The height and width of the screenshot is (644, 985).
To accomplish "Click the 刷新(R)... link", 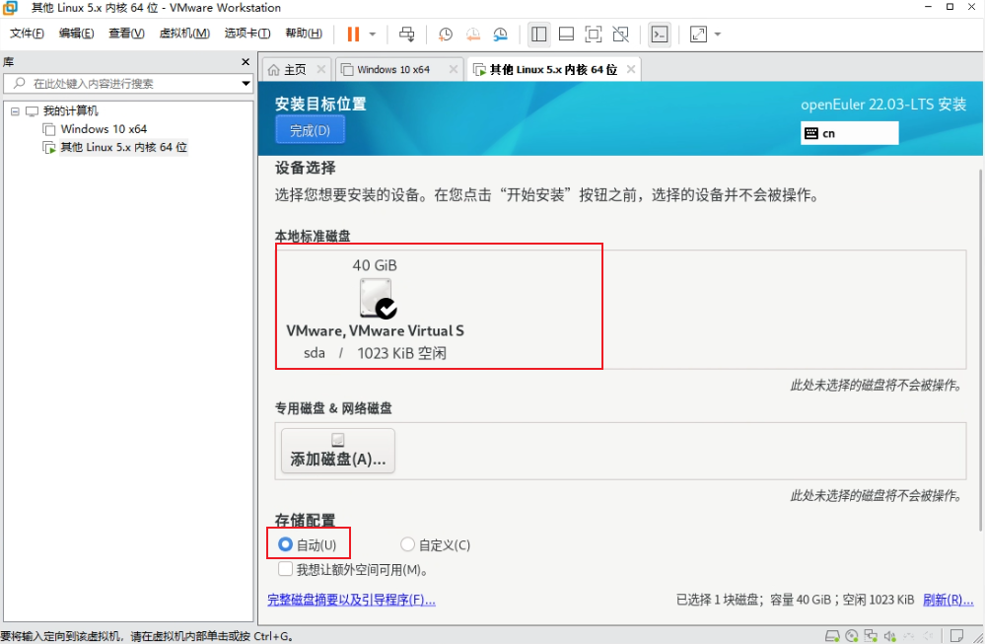I will pyautogui.click(x=948, y=600).
